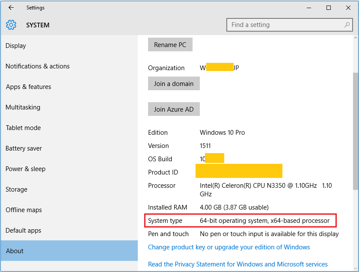Viewport: 359px width, 272px height.
Task: Click the No pen or touch input text
Action: click(269, 234)
